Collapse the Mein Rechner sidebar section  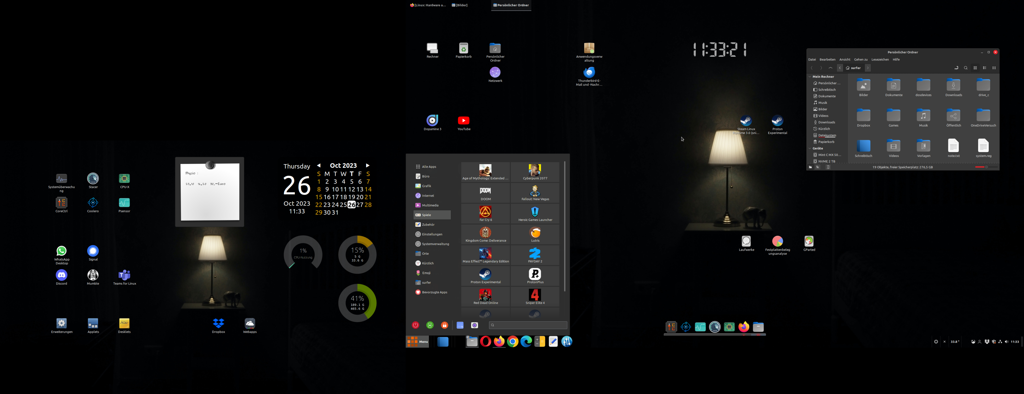[x=810, y=77]
